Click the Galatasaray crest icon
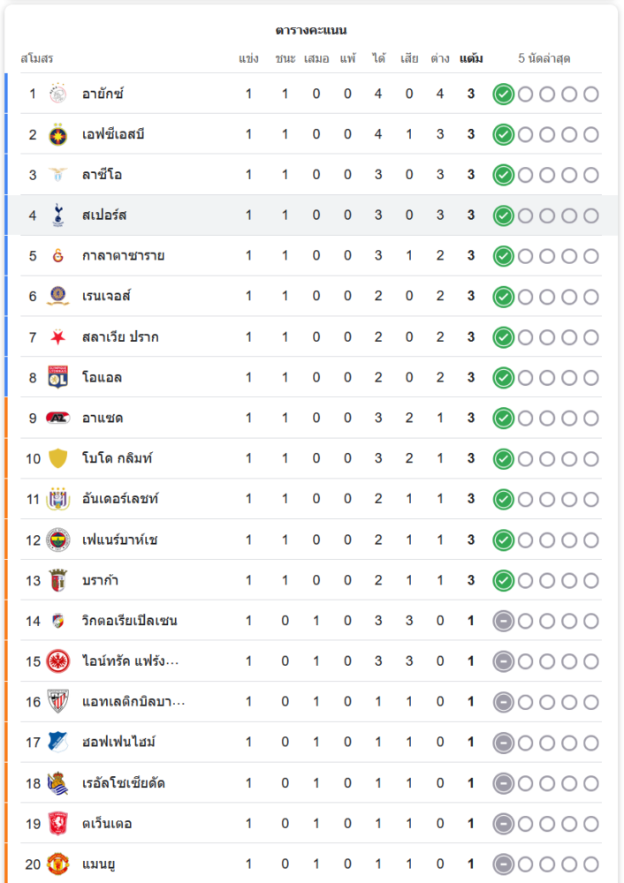Screen dimensions: 624x883 point(58,256)
